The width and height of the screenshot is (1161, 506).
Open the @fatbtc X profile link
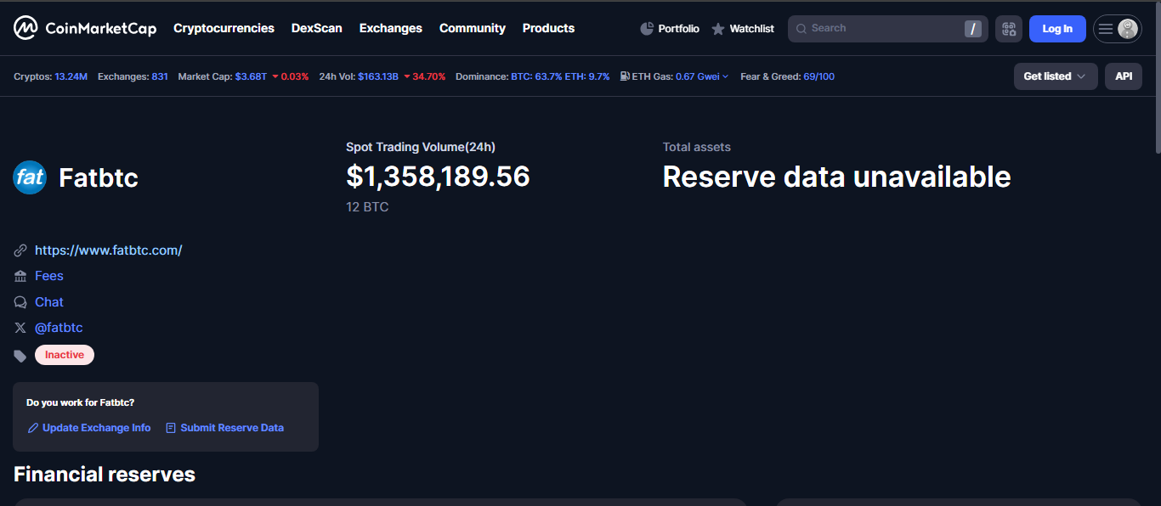tap(59, 328)
